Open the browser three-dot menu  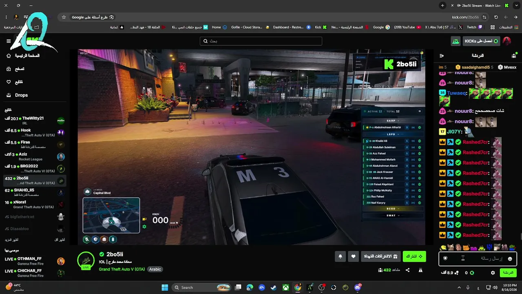pos(6,17)
